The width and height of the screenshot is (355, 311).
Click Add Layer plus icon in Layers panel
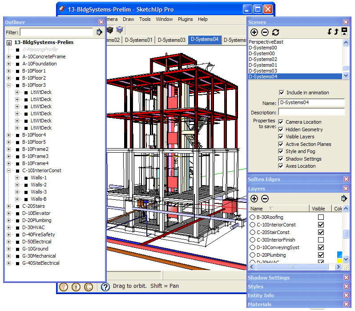tap(254, 198)
